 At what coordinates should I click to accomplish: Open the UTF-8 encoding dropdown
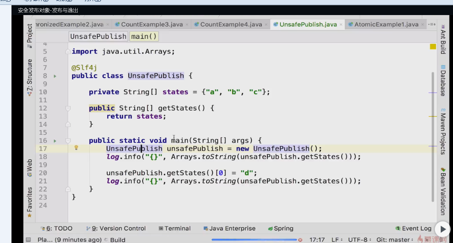click(360, 240)
